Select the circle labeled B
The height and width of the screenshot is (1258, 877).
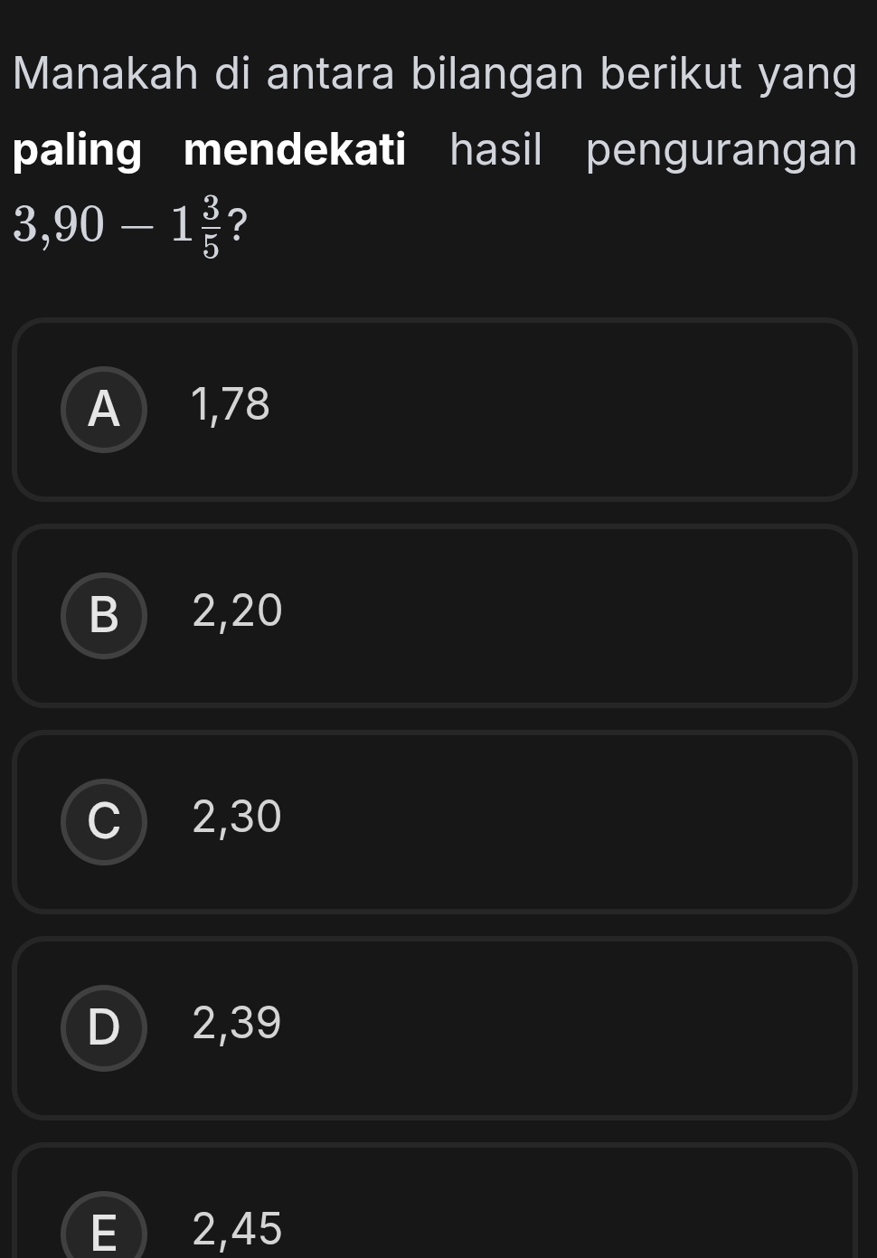point(104,616)
